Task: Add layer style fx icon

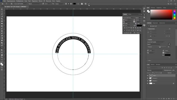Action: (161, 99)
